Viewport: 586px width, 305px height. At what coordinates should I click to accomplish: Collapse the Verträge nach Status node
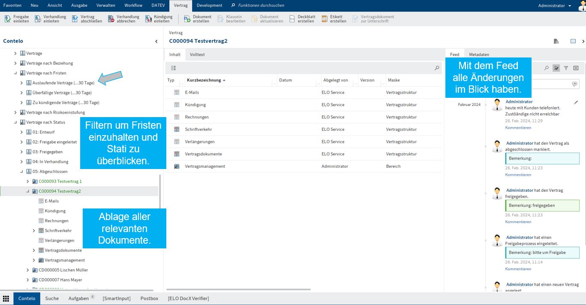point(15,122)
